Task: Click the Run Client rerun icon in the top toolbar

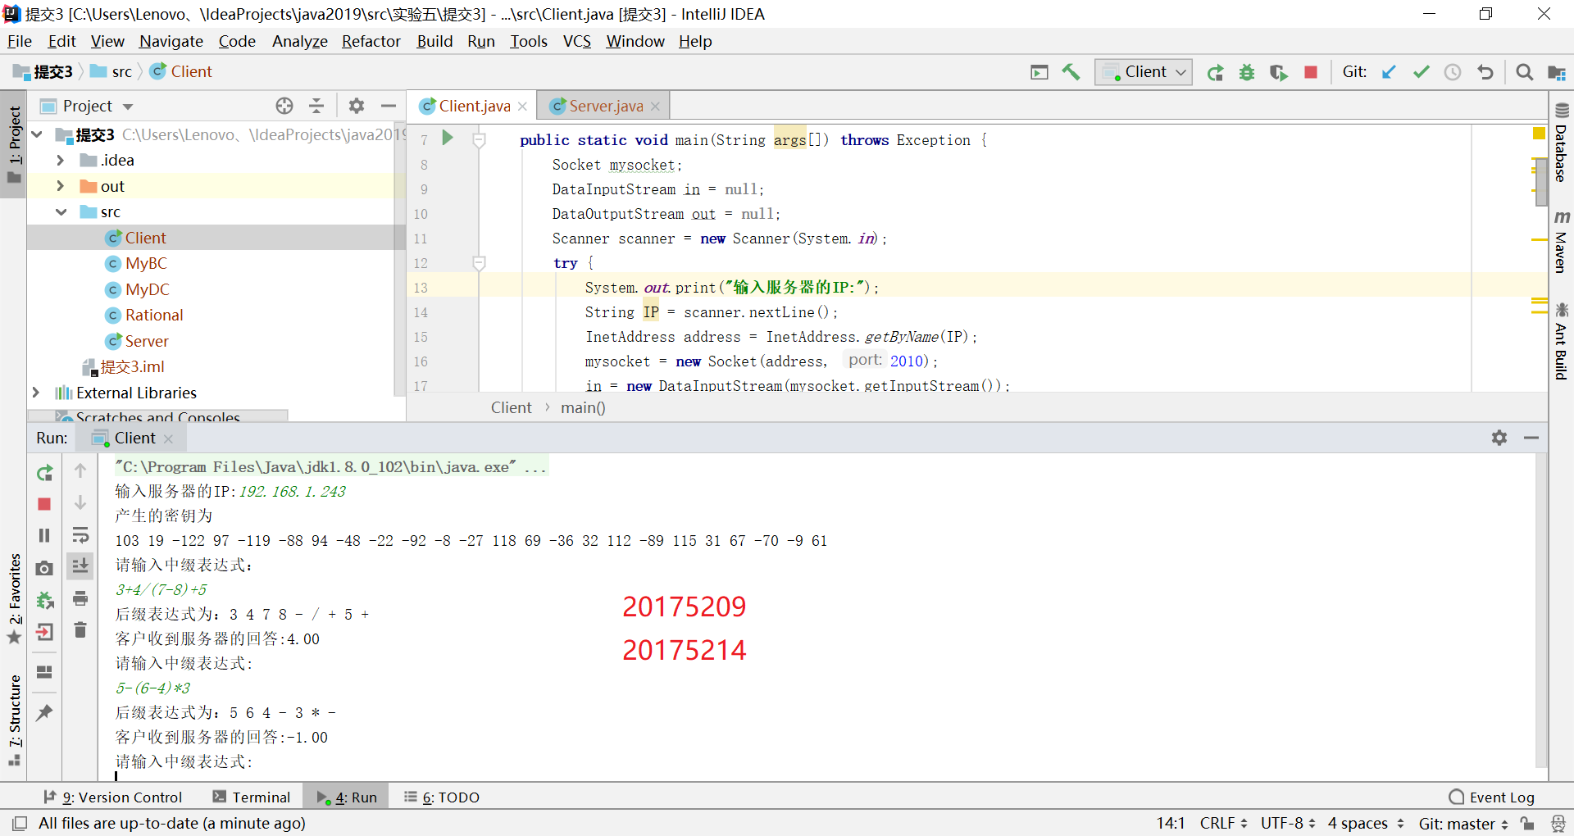Action: coord(1215,72)
